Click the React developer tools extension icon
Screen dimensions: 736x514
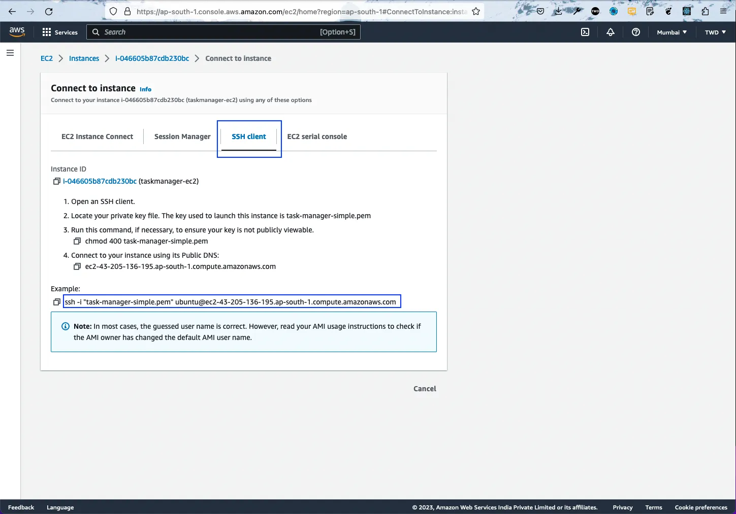coord(687,11)
